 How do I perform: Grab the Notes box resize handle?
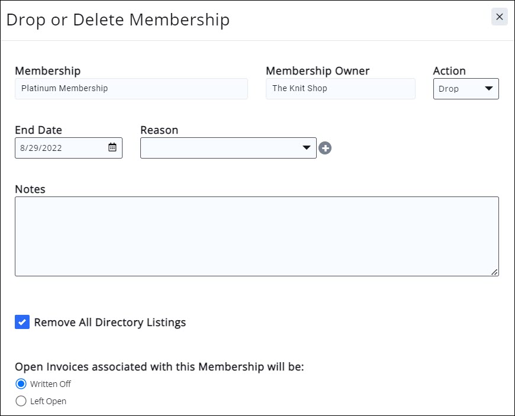(494, 272)
